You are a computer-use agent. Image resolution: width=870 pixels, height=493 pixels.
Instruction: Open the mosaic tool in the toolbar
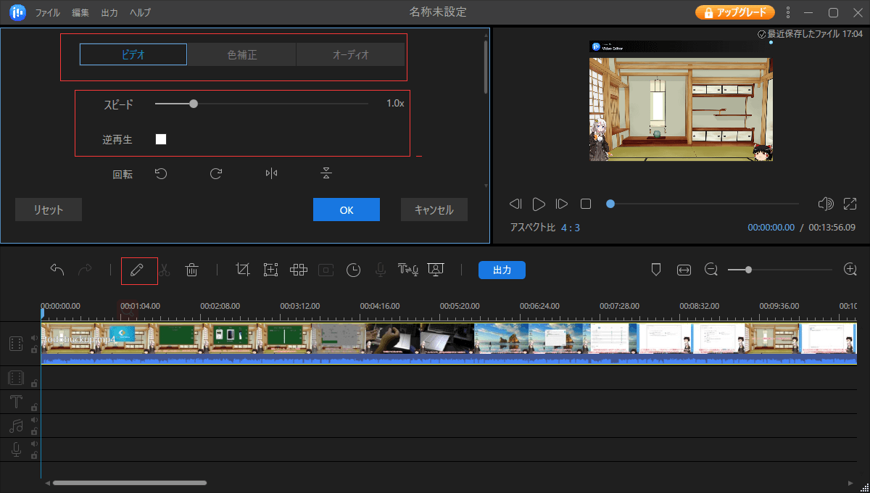coord(299,270)
